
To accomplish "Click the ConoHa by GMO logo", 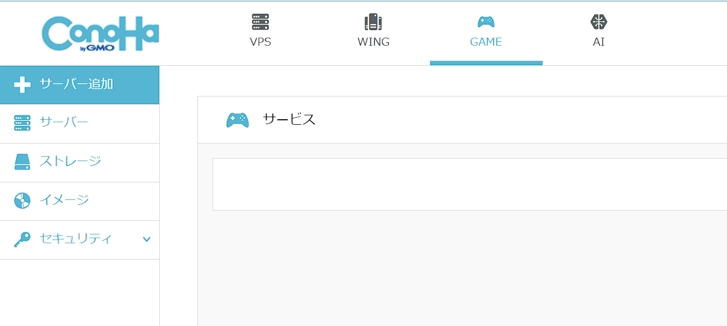I will pos(100,34).
